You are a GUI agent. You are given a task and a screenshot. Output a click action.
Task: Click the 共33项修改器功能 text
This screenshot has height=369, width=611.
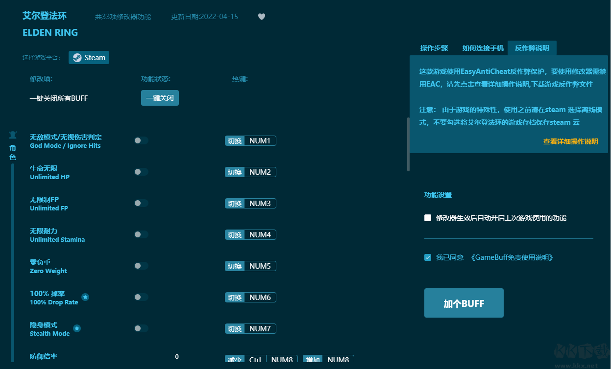point(123,17)
